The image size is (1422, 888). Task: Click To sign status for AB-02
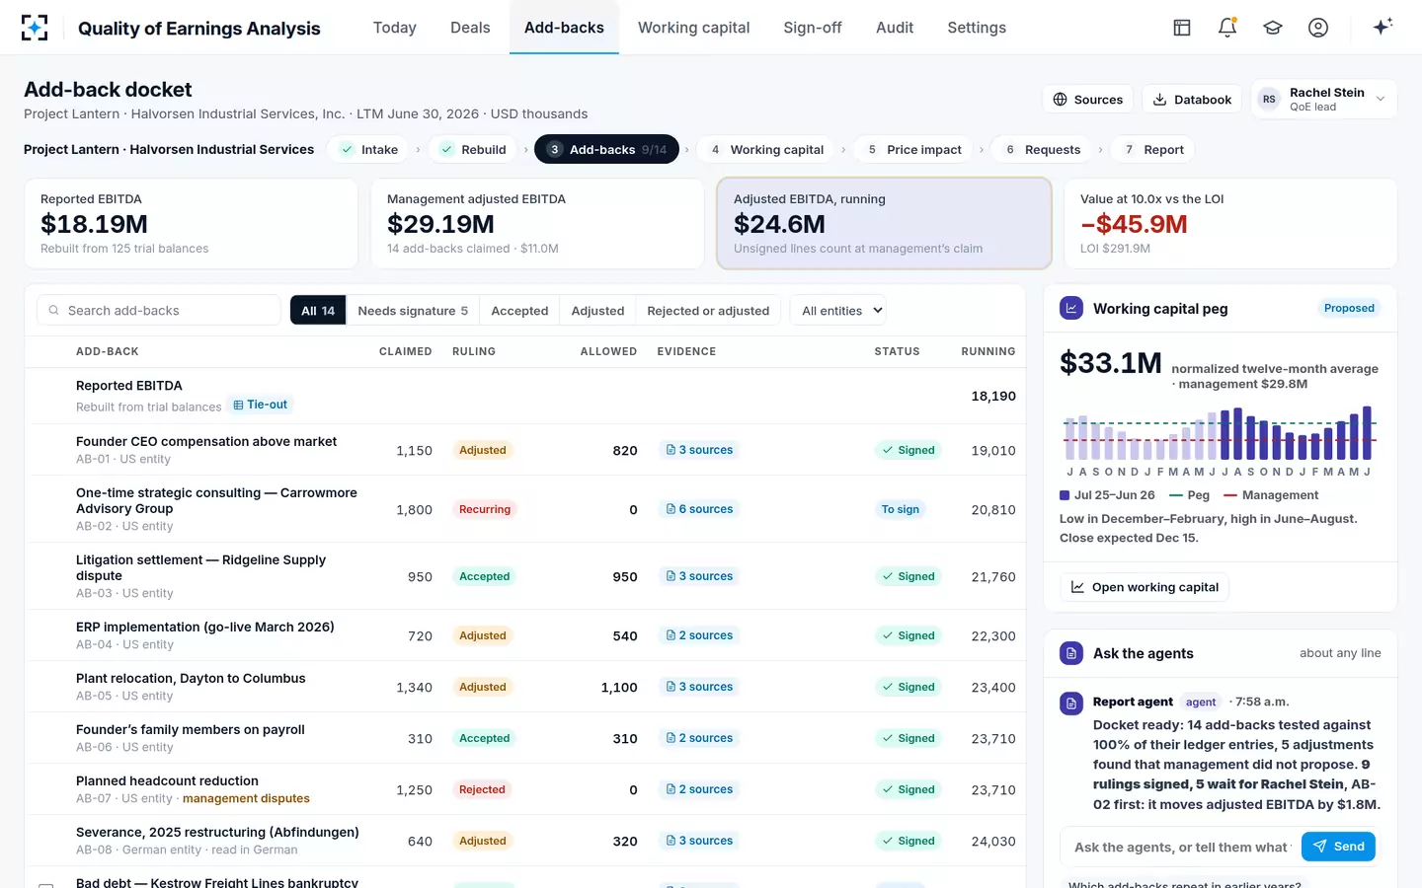tap(901, 509)
